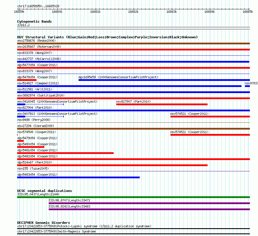Image resolution: width=258 pixels, height=236 pixels.
Task: Click the red bar under esv3892974
Action: click(133, 98)
